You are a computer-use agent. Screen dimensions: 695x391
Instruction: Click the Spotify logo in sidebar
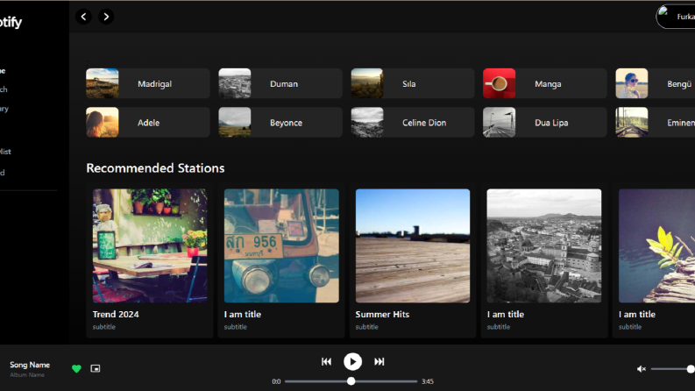point(10,22)
